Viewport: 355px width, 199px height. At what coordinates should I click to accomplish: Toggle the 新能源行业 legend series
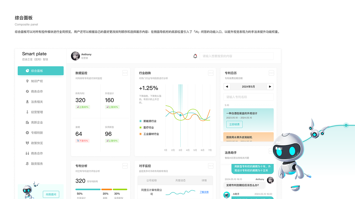click(x=148, y=121)
